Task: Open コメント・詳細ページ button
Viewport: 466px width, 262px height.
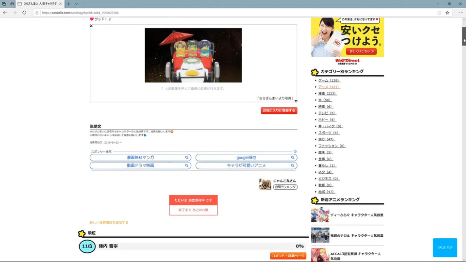Action: pos(288,256)
